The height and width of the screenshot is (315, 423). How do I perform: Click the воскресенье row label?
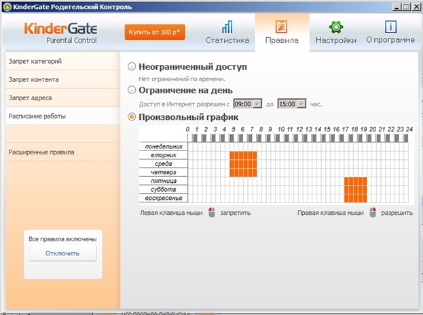coord(164,198)
